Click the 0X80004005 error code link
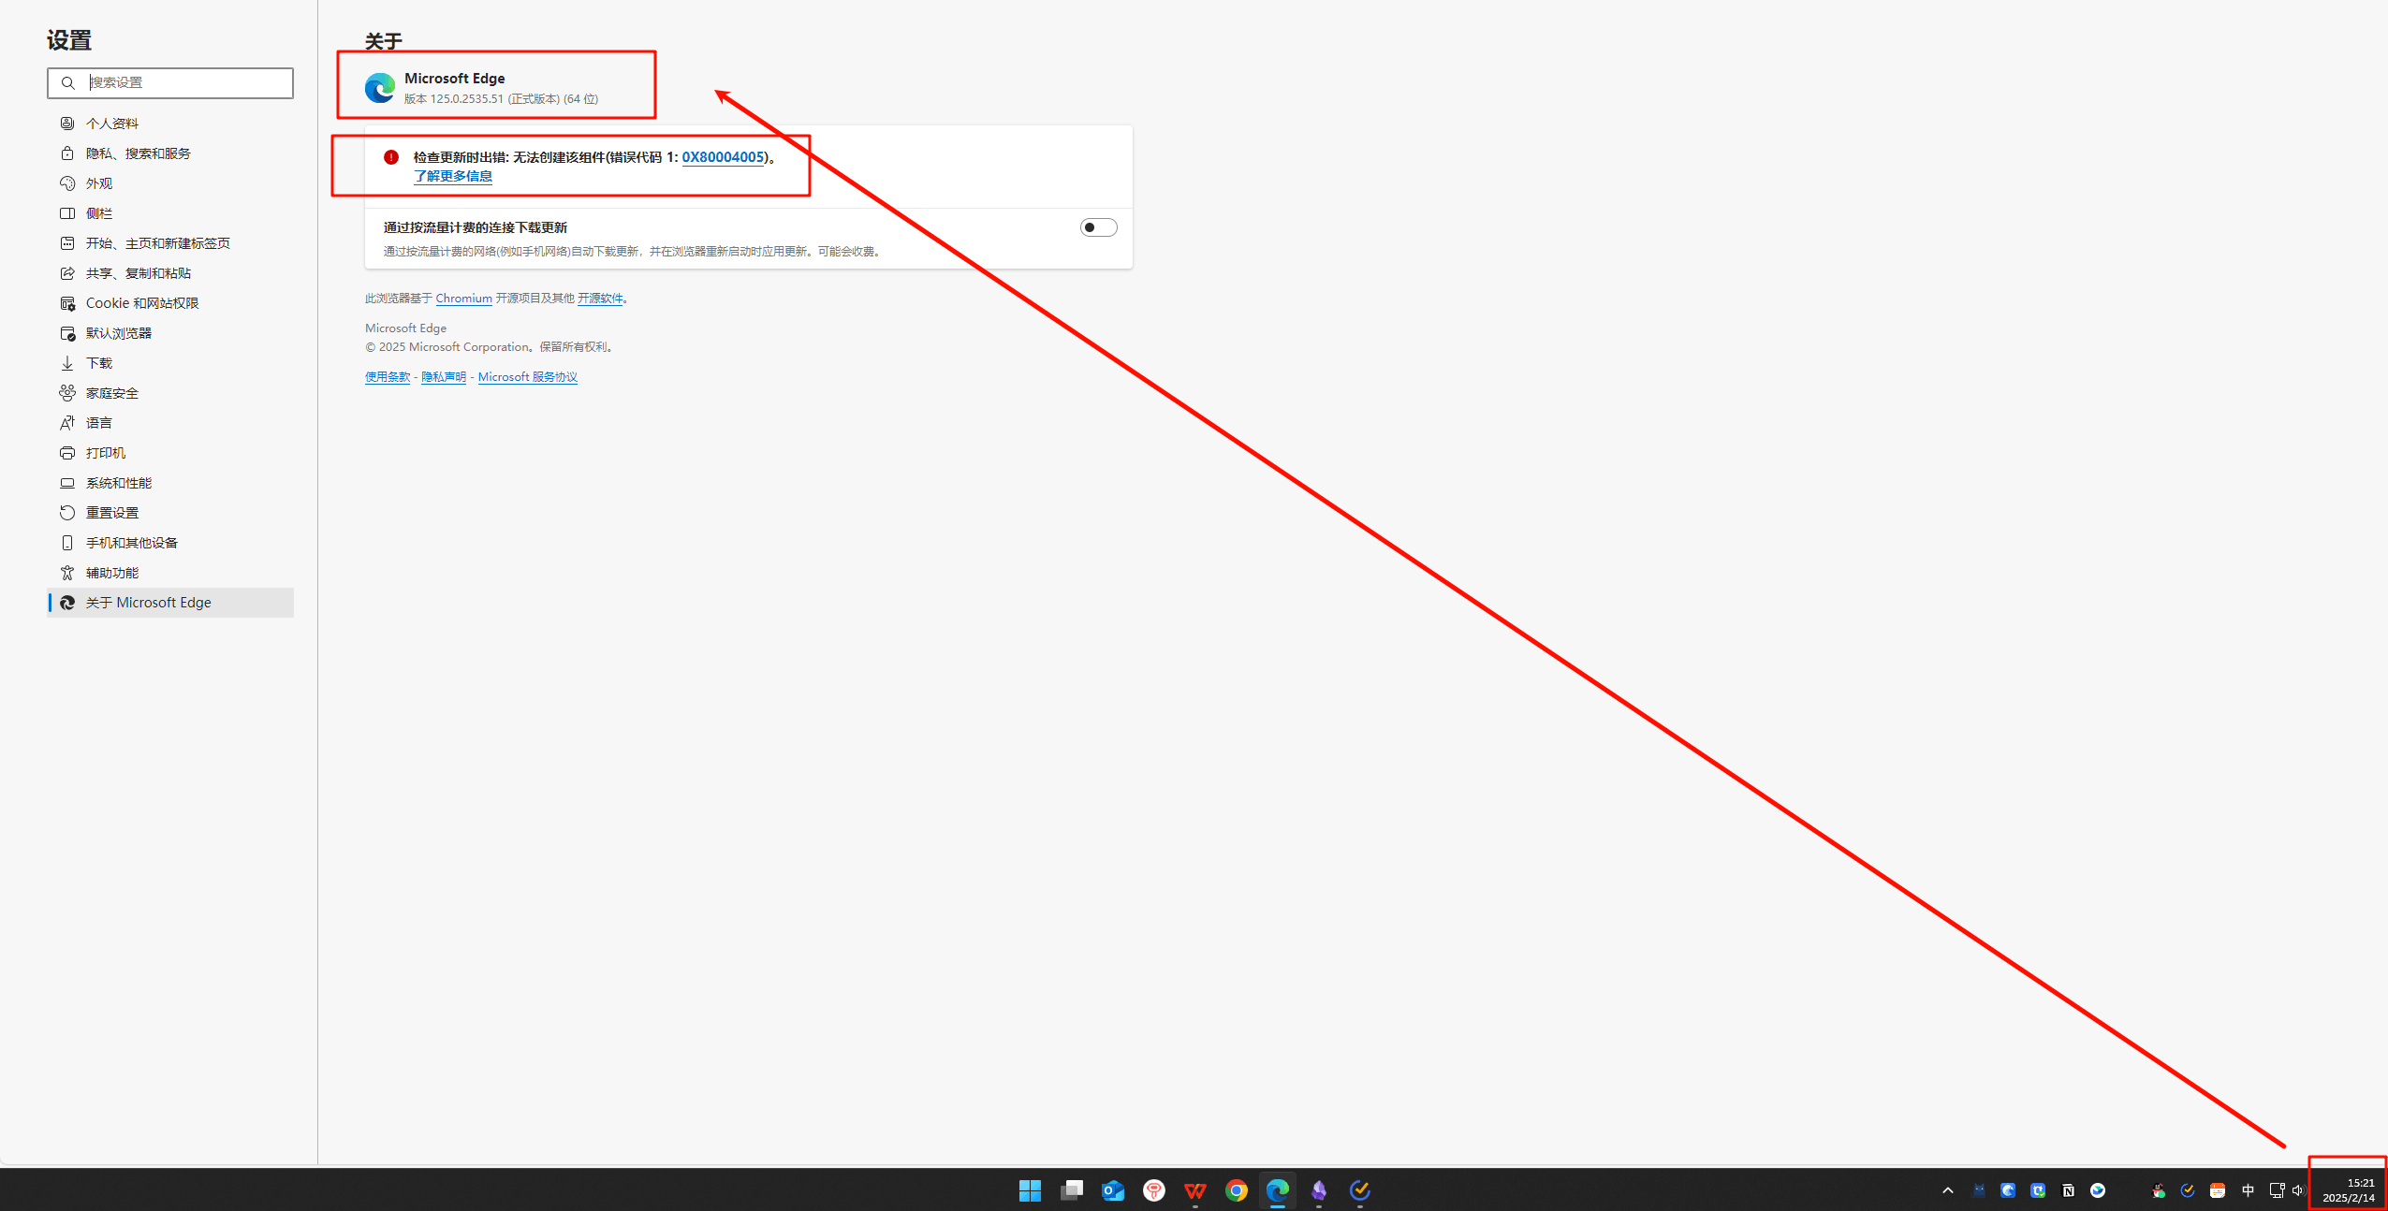 723,157
